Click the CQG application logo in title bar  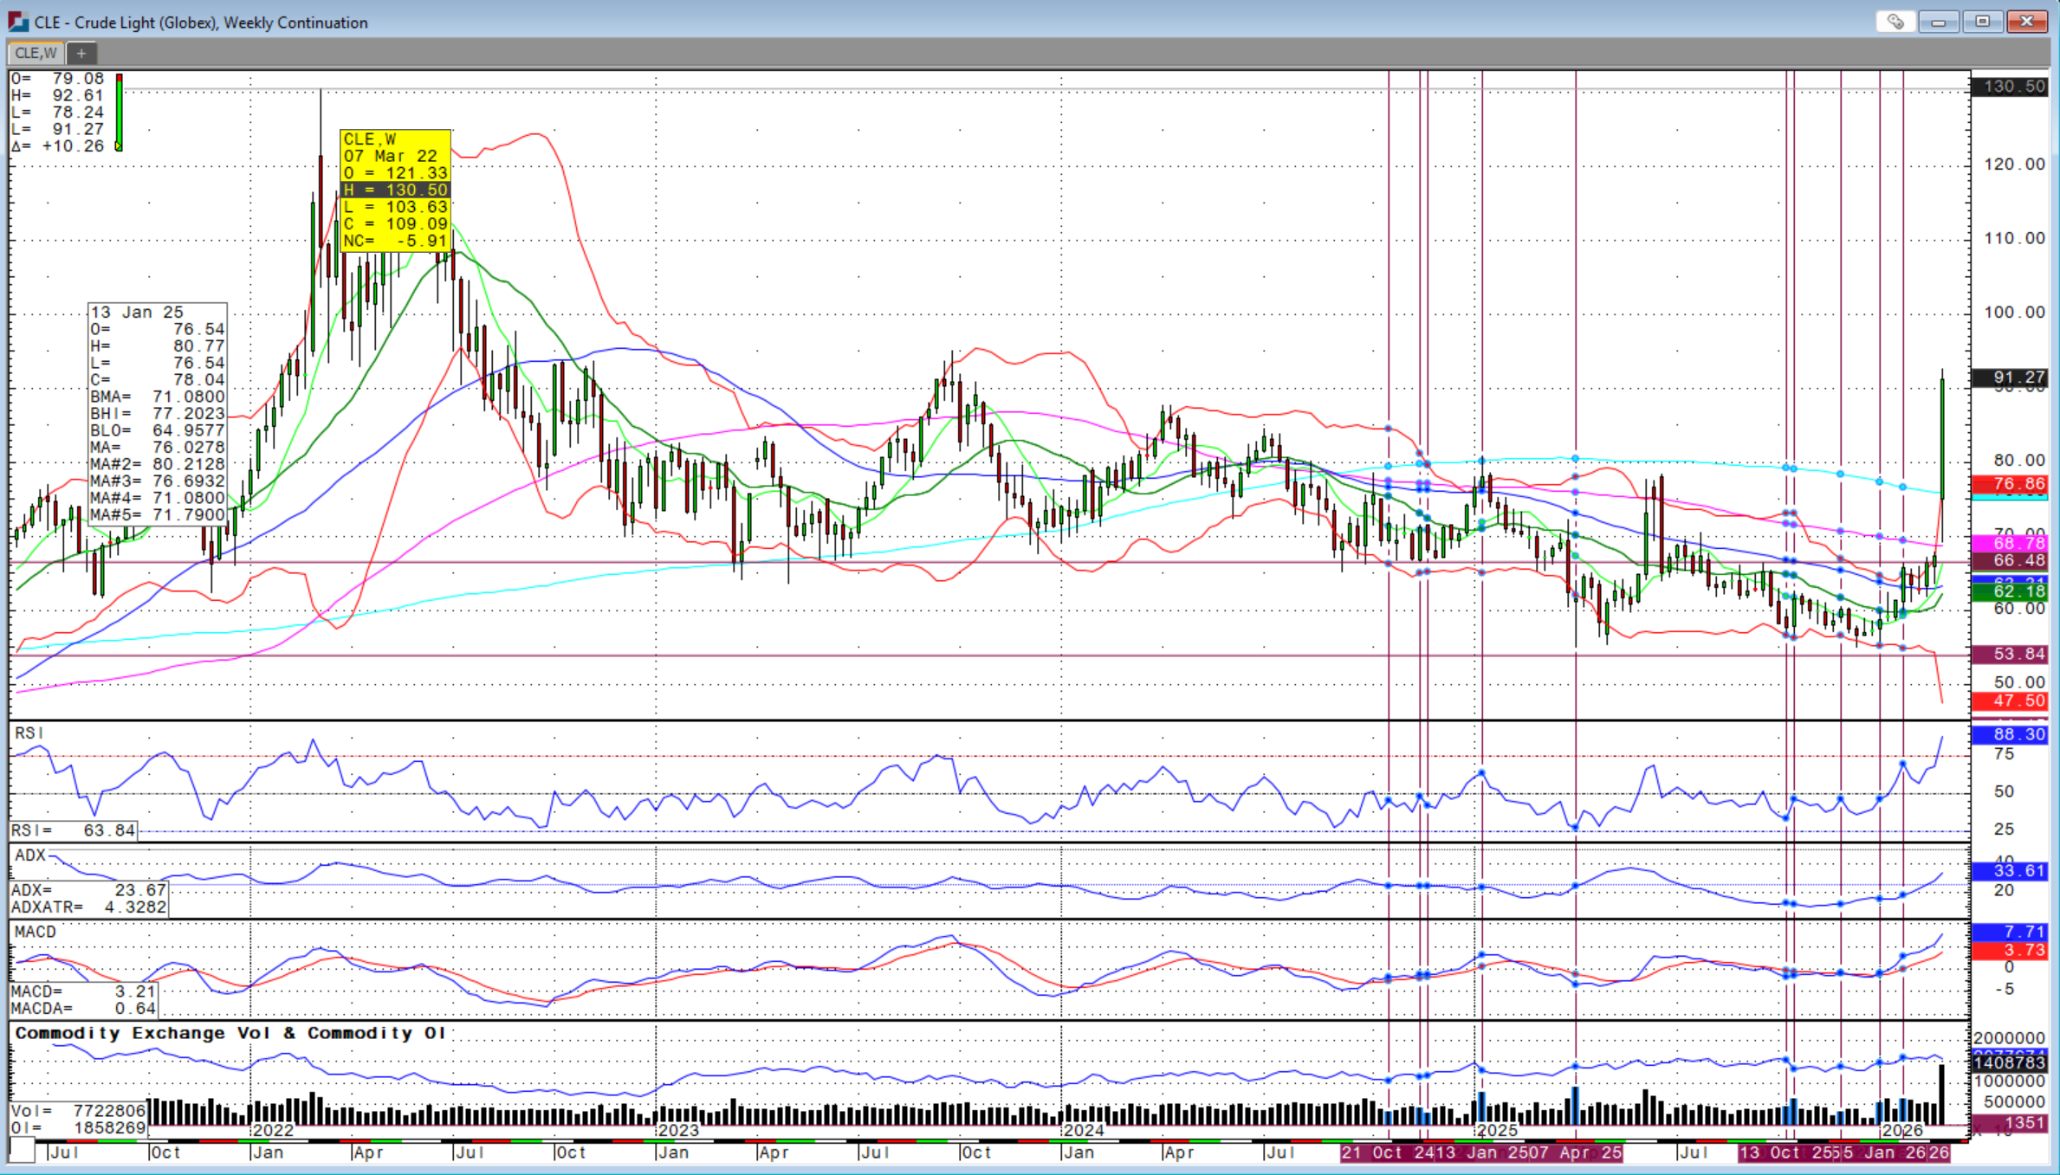coord(17,22)
